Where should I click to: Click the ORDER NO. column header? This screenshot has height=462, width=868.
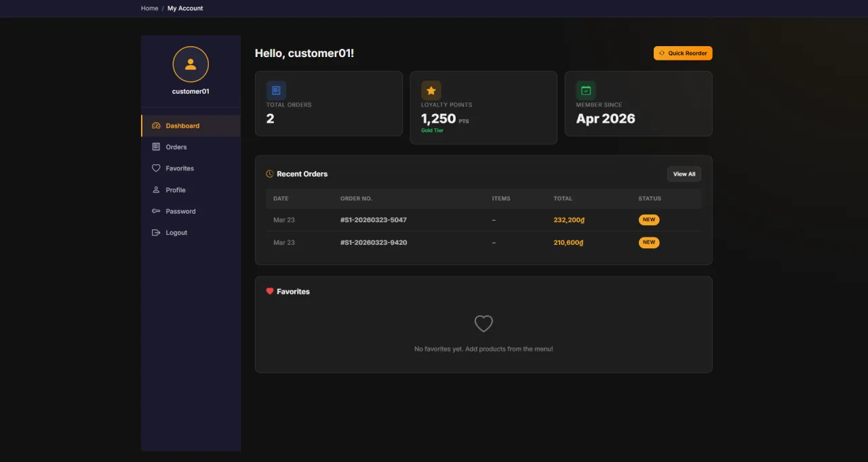[x=356, y=198]
